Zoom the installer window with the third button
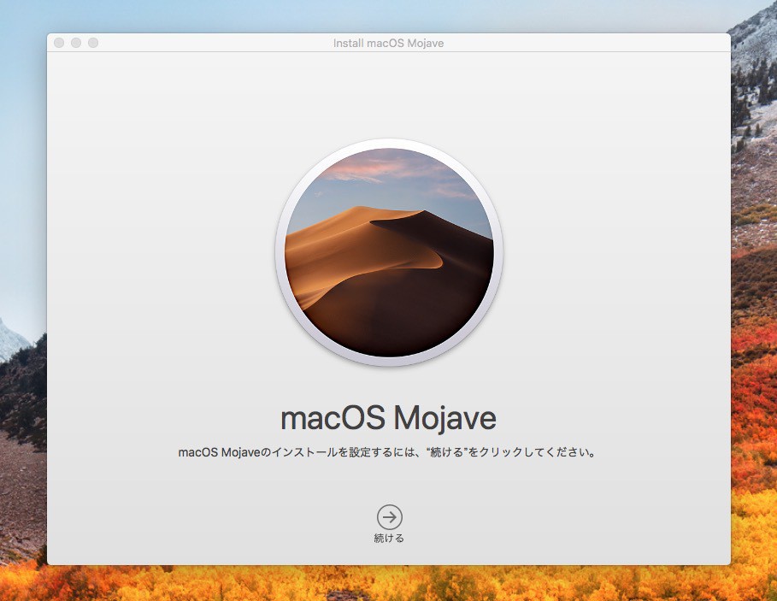Screen dimensions: 777x601 coord(93,43)
